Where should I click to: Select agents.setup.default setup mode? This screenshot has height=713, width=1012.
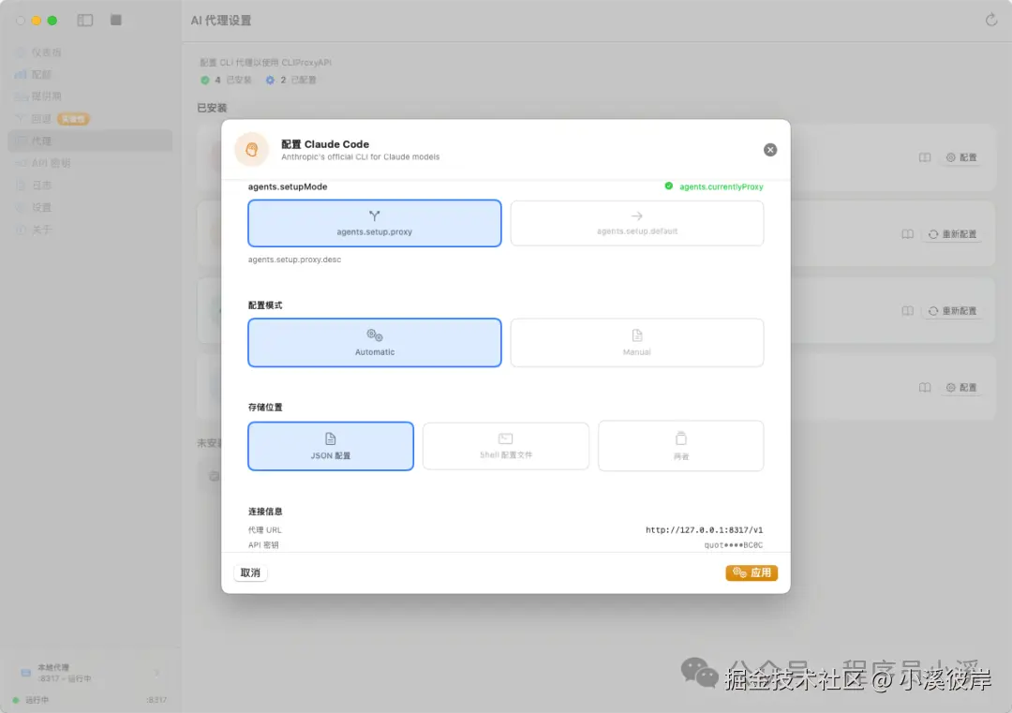coord(637,223)
